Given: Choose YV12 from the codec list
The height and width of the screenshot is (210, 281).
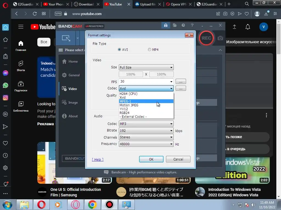Looking at the screenshot, I should coord(146,109).
